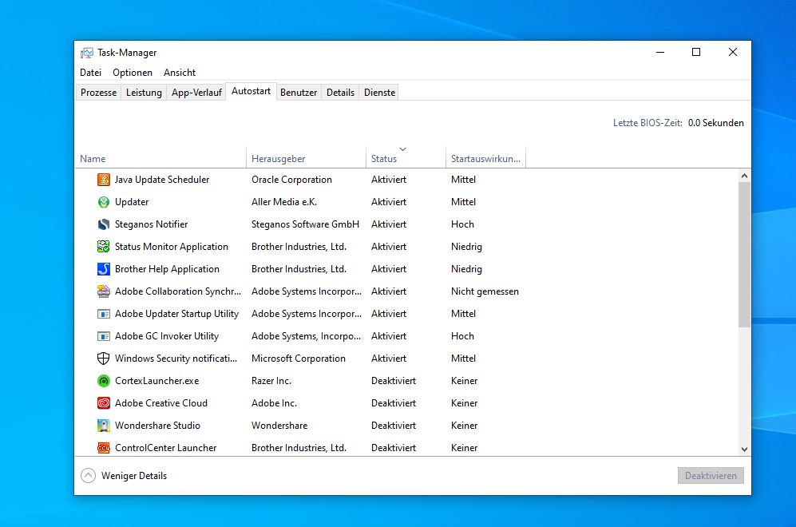The width and height of the screenshot is (796, 527).
Task: Click the Wondershare Studio icon
Action: point(104,426)
